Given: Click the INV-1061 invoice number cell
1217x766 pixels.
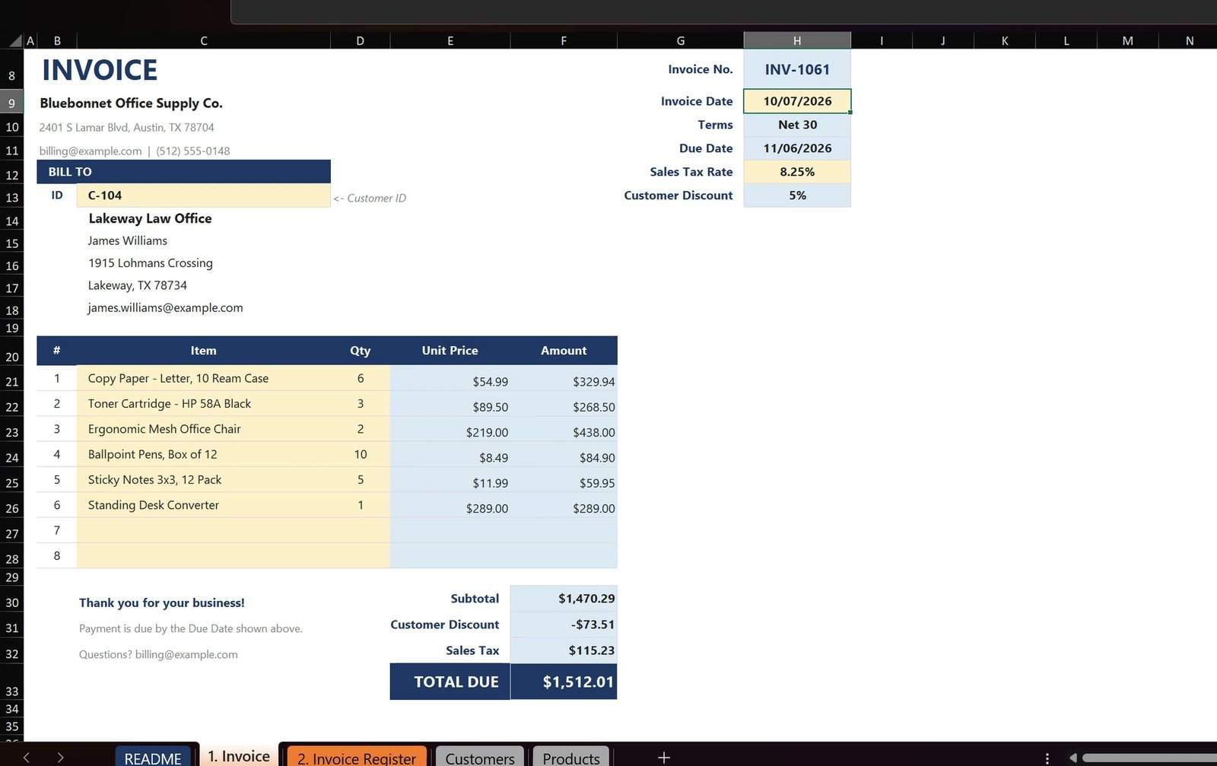Looking at the screenshot, I should click(x=797, y=69).
